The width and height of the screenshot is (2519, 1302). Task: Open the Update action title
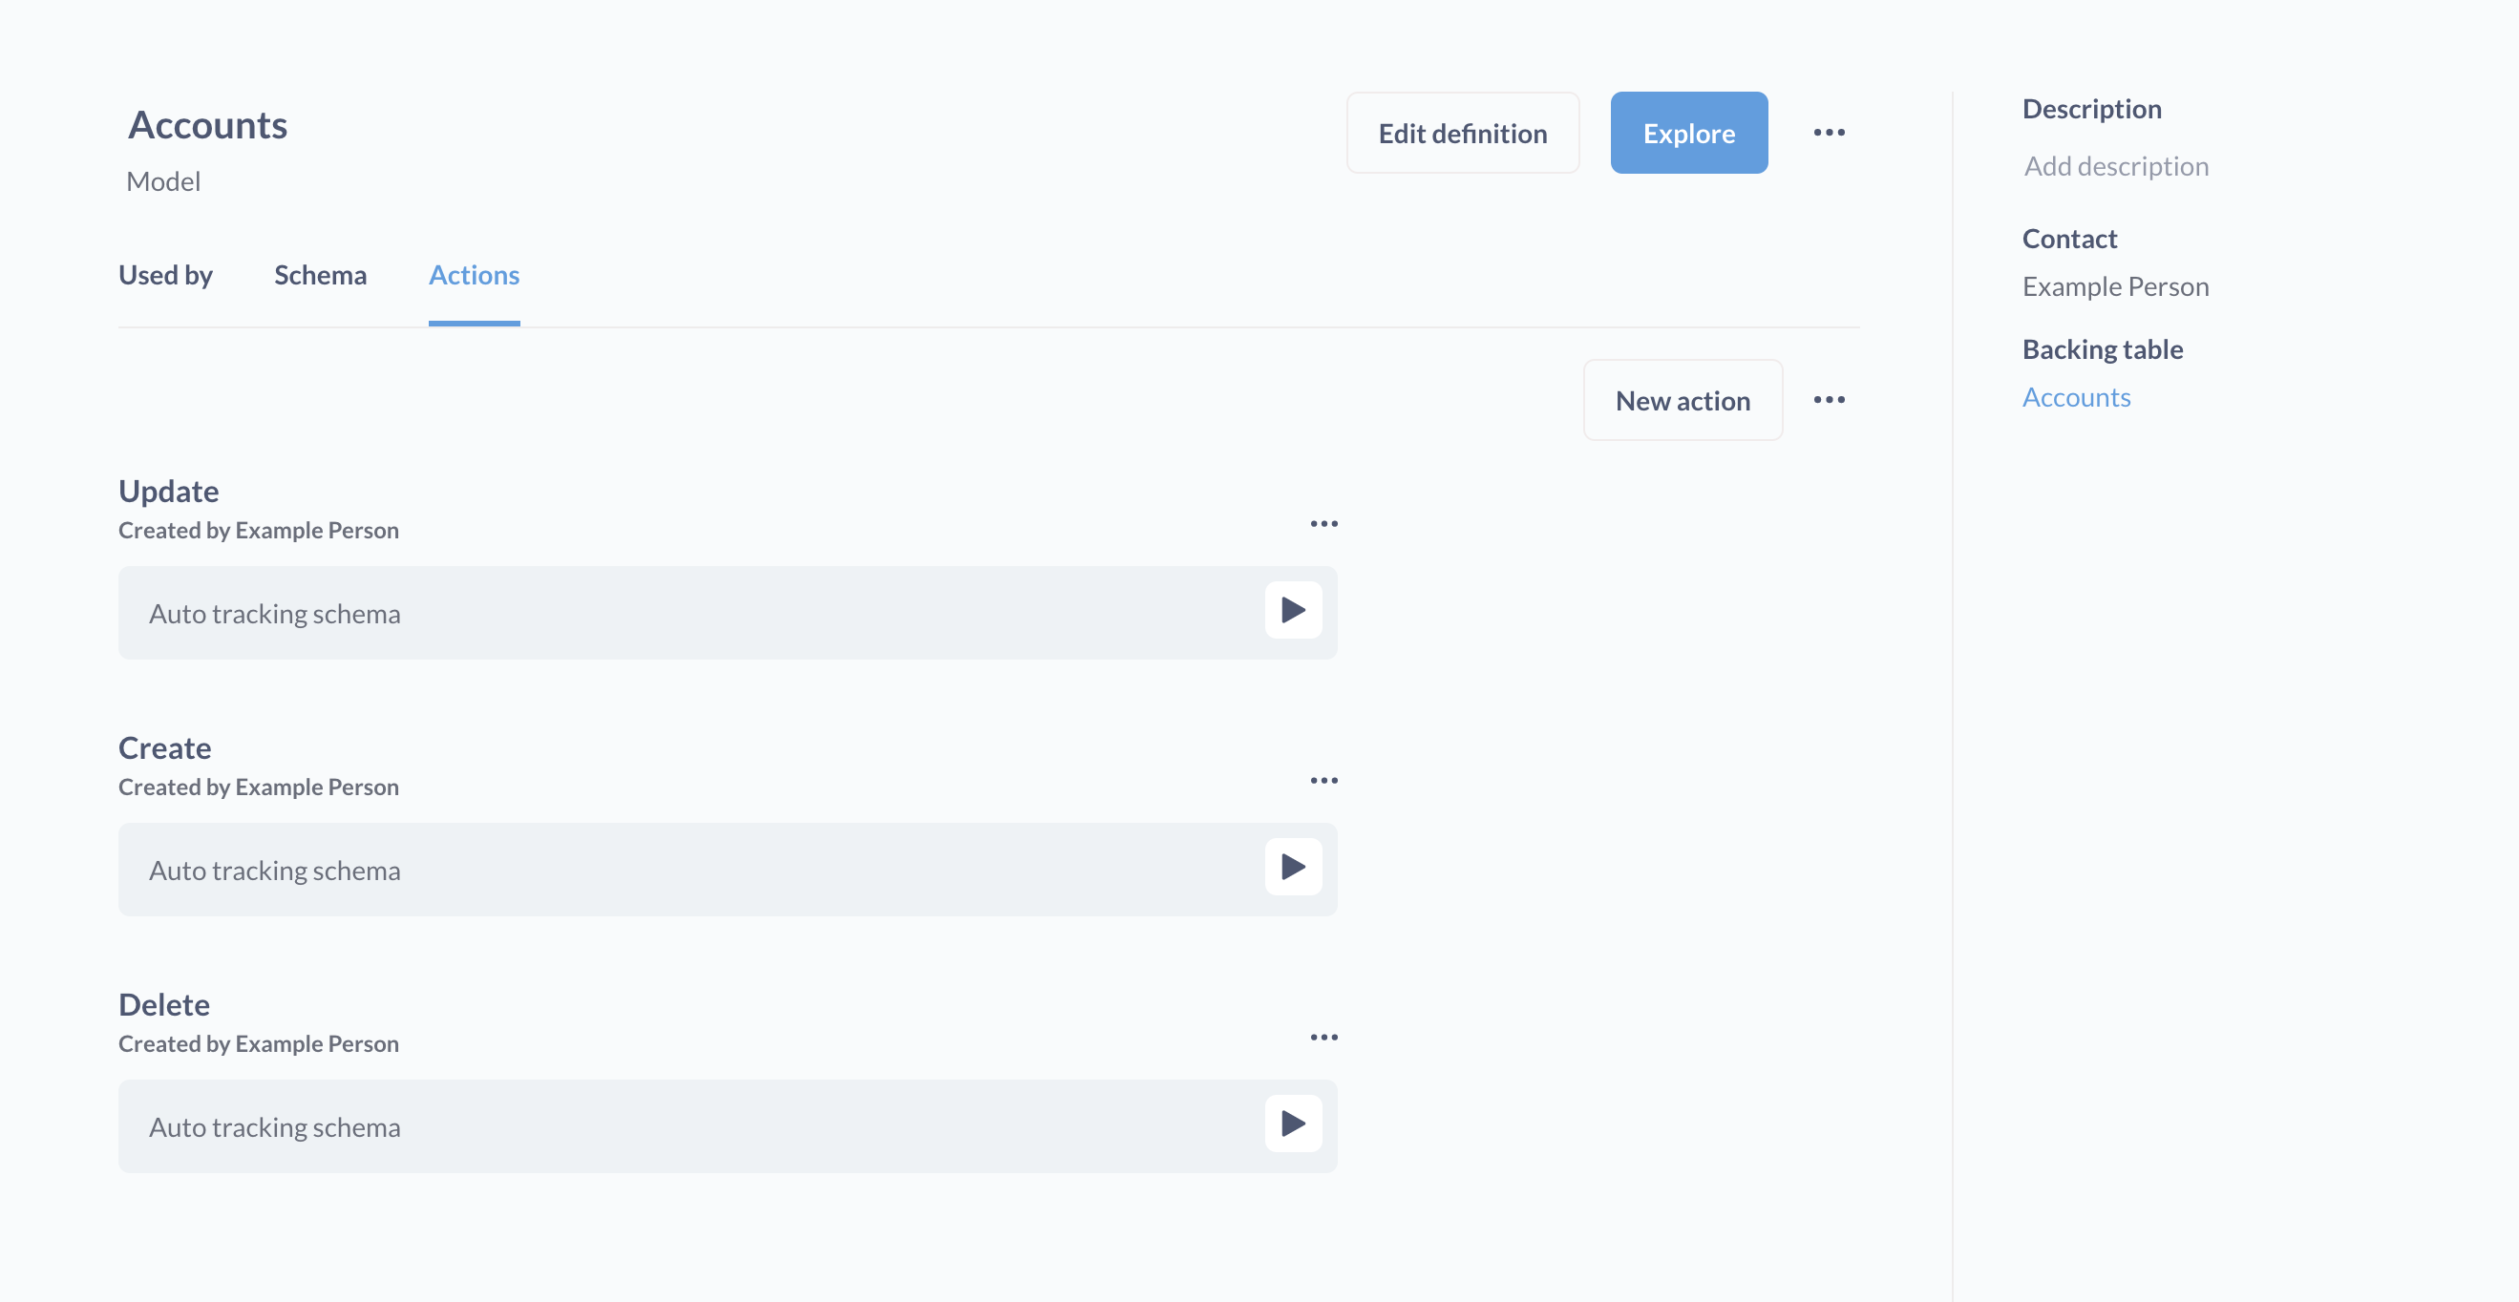(x=168, y=492)
